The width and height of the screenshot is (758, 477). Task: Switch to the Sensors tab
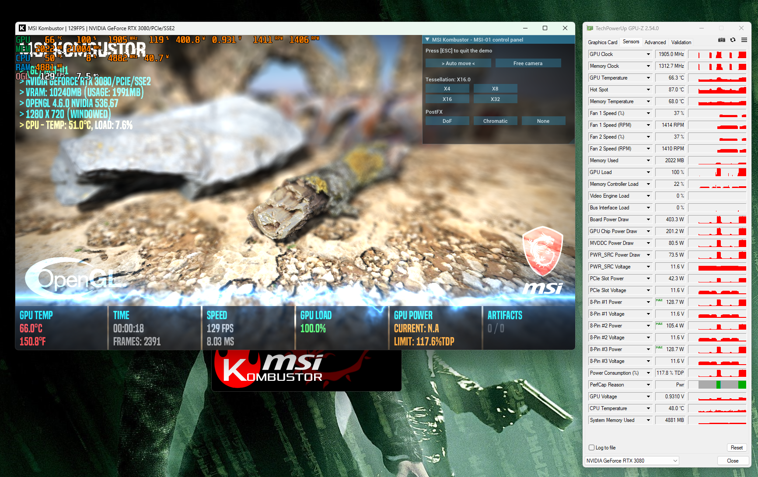click(x=631, y=42)
